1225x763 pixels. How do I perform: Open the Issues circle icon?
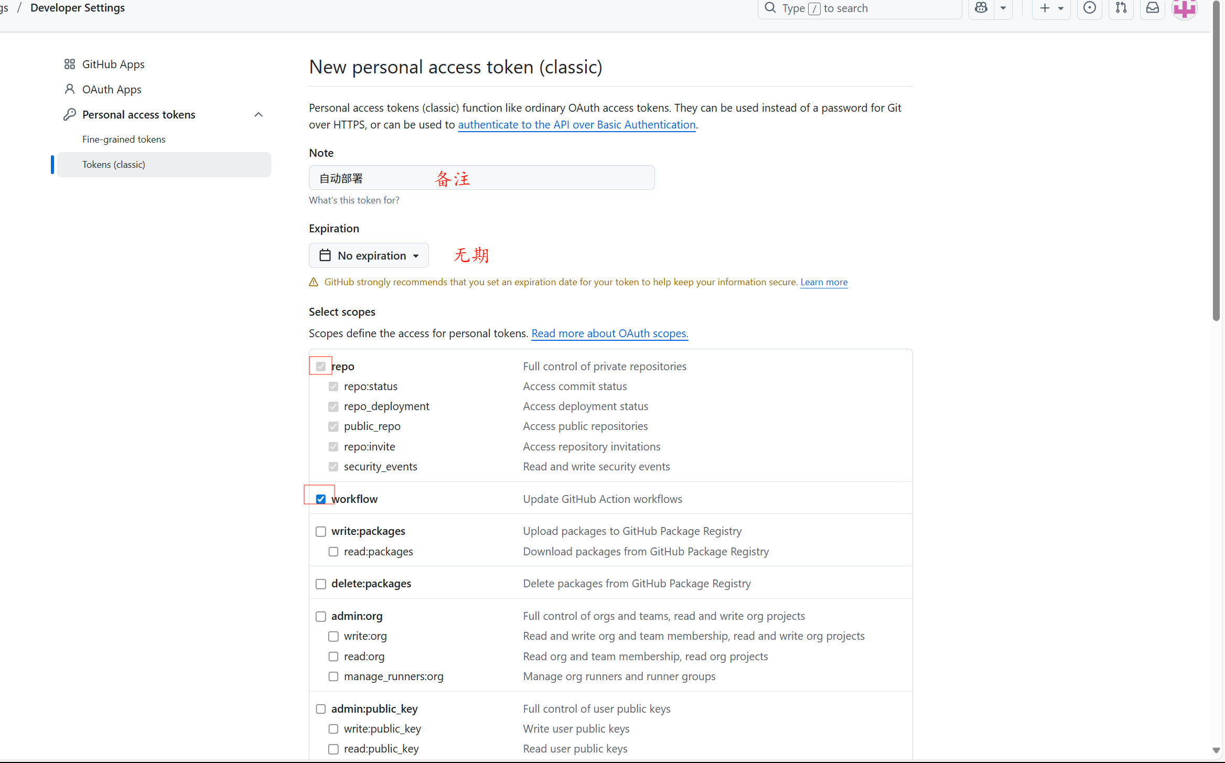pos(1090,8)
